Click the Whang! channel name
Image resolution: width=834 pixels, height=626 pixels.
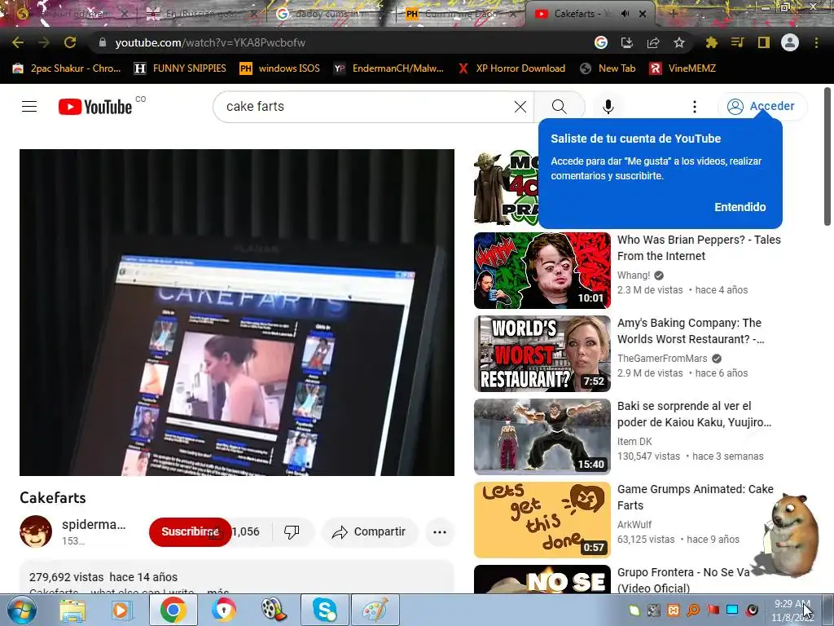coord(634,276)
